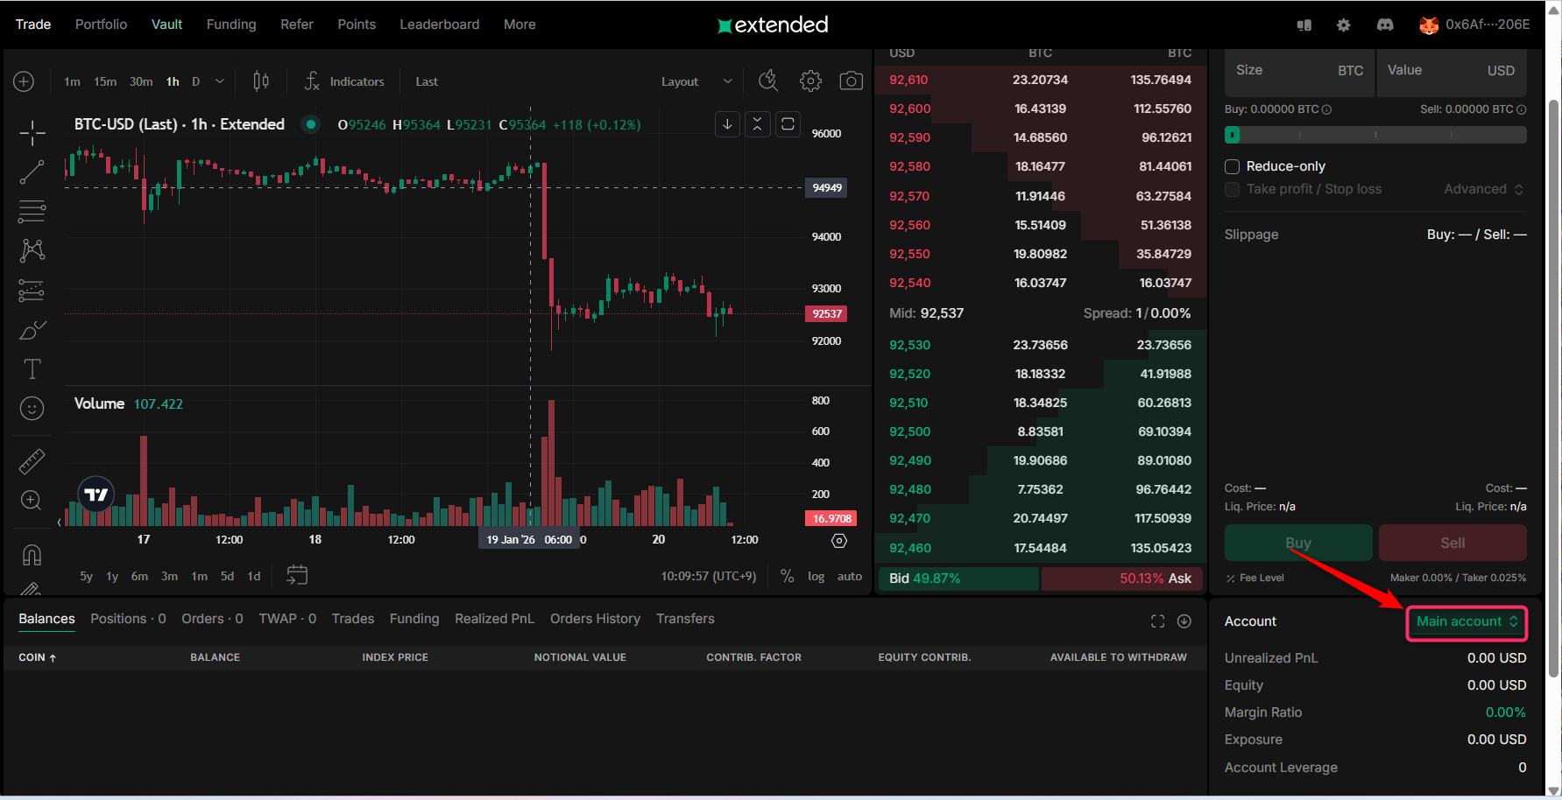Click the order size percentage slider

tap(1375, 135)
